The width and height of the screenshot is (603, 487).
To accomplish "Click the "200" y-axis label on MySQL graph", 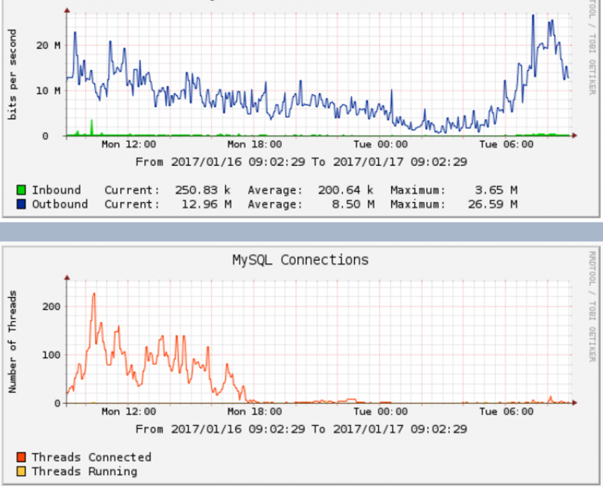I will 51,307.
